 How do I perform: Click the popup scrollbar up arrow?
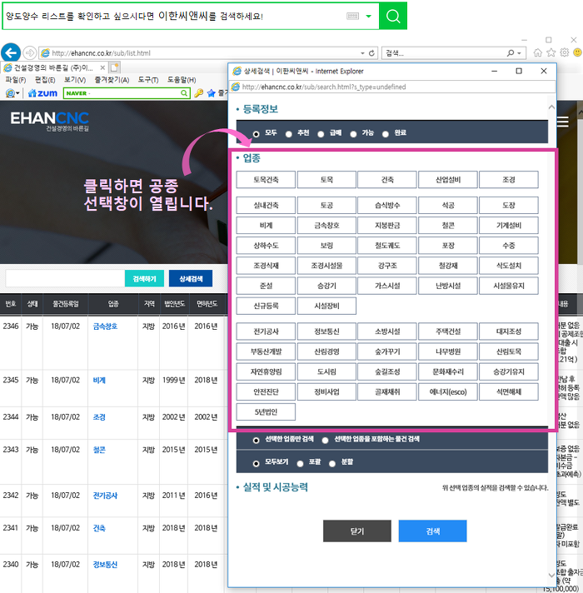point(551,107)
